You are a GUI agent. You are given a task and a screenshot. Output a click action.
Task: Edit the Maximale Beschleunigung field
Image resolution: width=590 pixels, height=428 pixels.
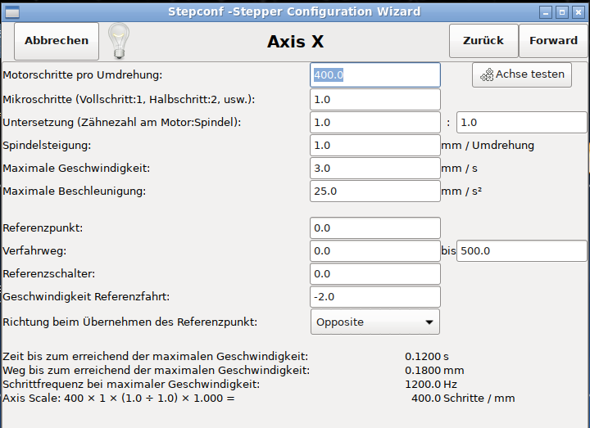click(x=375, y=191)
